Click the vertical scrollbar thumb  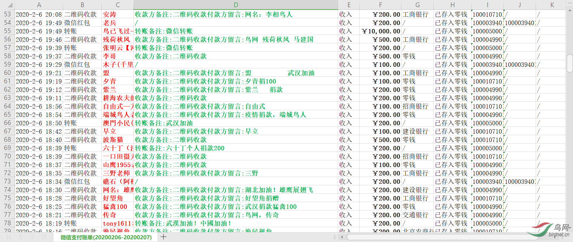tap(569, 63)
